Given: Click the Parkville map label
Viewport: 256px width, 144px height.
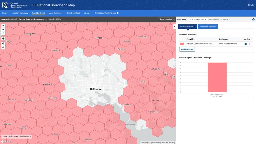Looking at the screenshot, I should (121, 49).
